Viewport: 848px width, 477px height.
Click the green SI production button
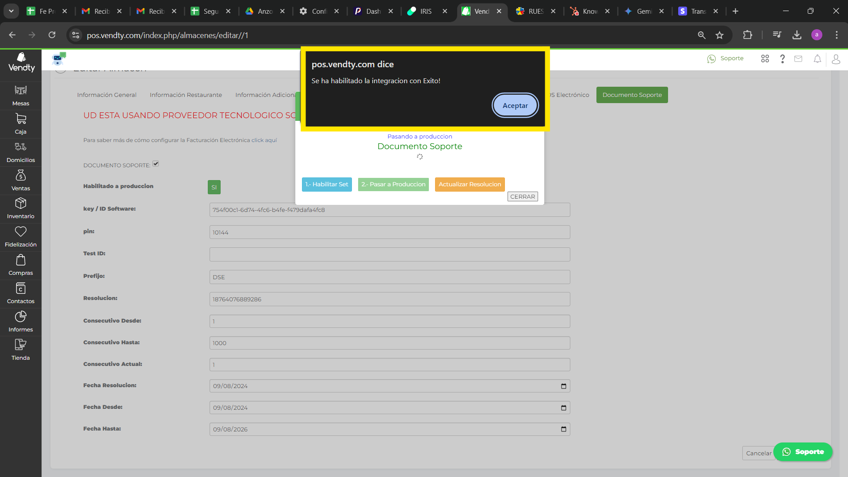click(214, 188)
